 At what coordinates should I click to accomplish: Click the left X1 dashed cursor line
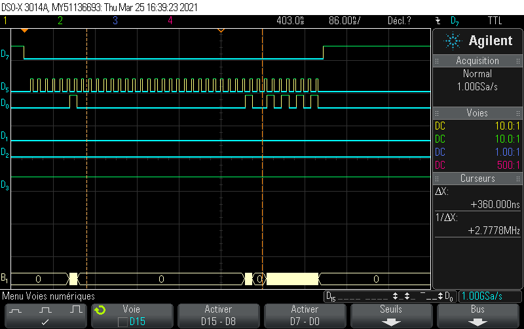coord(87,158)
